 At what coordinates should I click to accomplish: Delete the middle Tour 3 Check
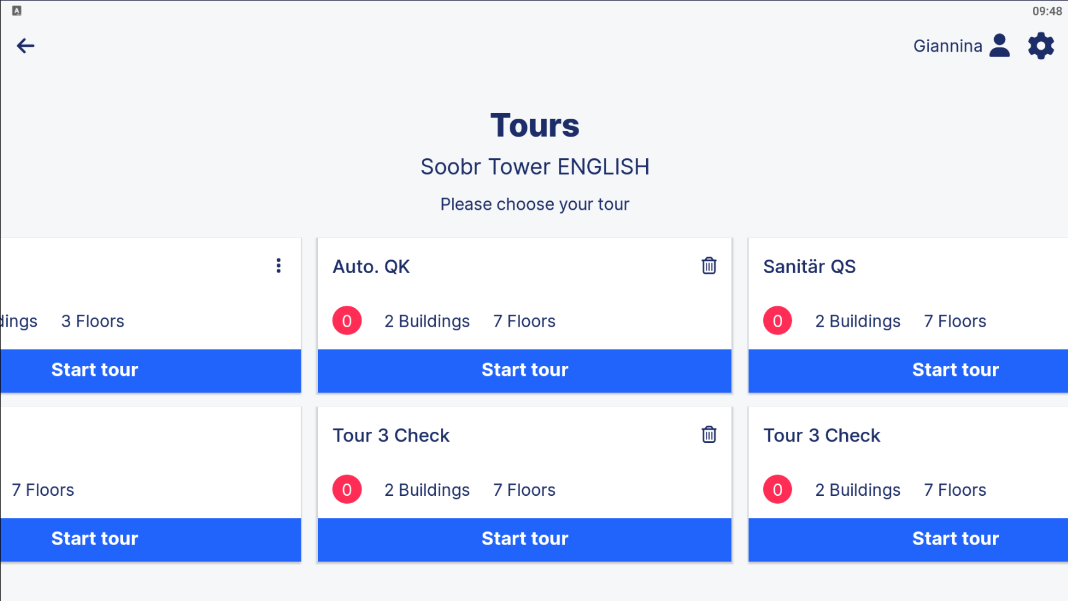tap(709, 434)
